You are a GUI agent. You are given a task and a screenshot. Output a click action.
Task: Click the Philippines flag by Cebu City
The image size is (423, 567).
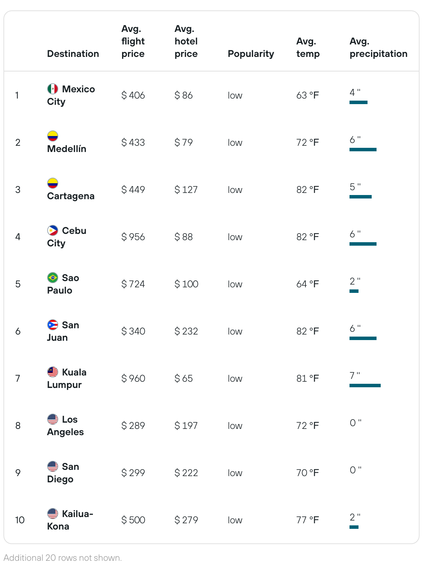pos(52,230)
